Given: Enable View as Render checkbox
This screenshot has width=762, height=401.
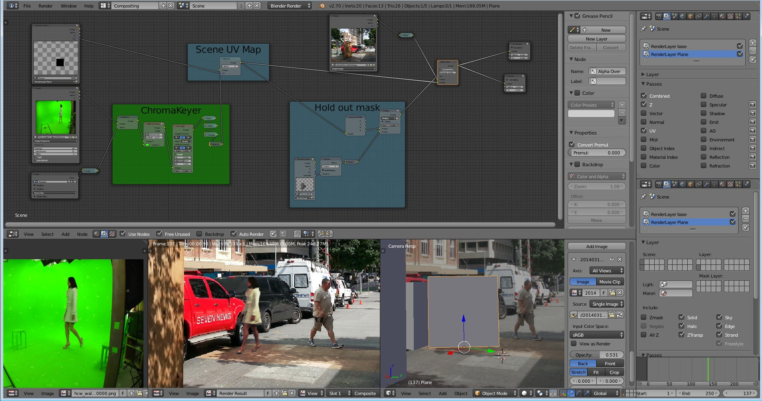Looking at the screenshot, I should tap(574, 343).
